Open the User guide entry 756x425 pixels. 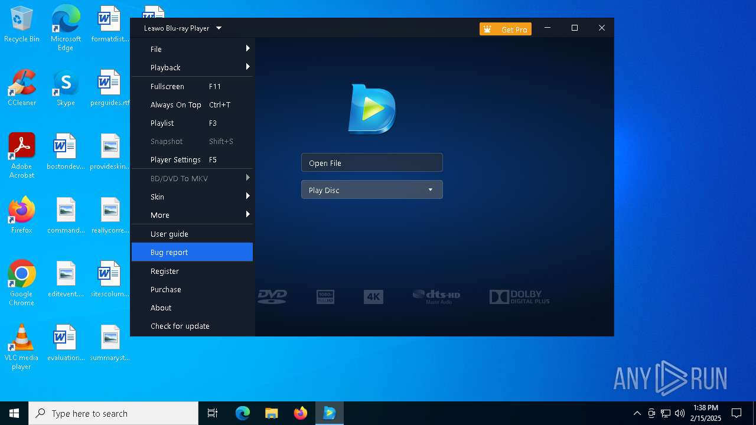[x=193, y=234]
